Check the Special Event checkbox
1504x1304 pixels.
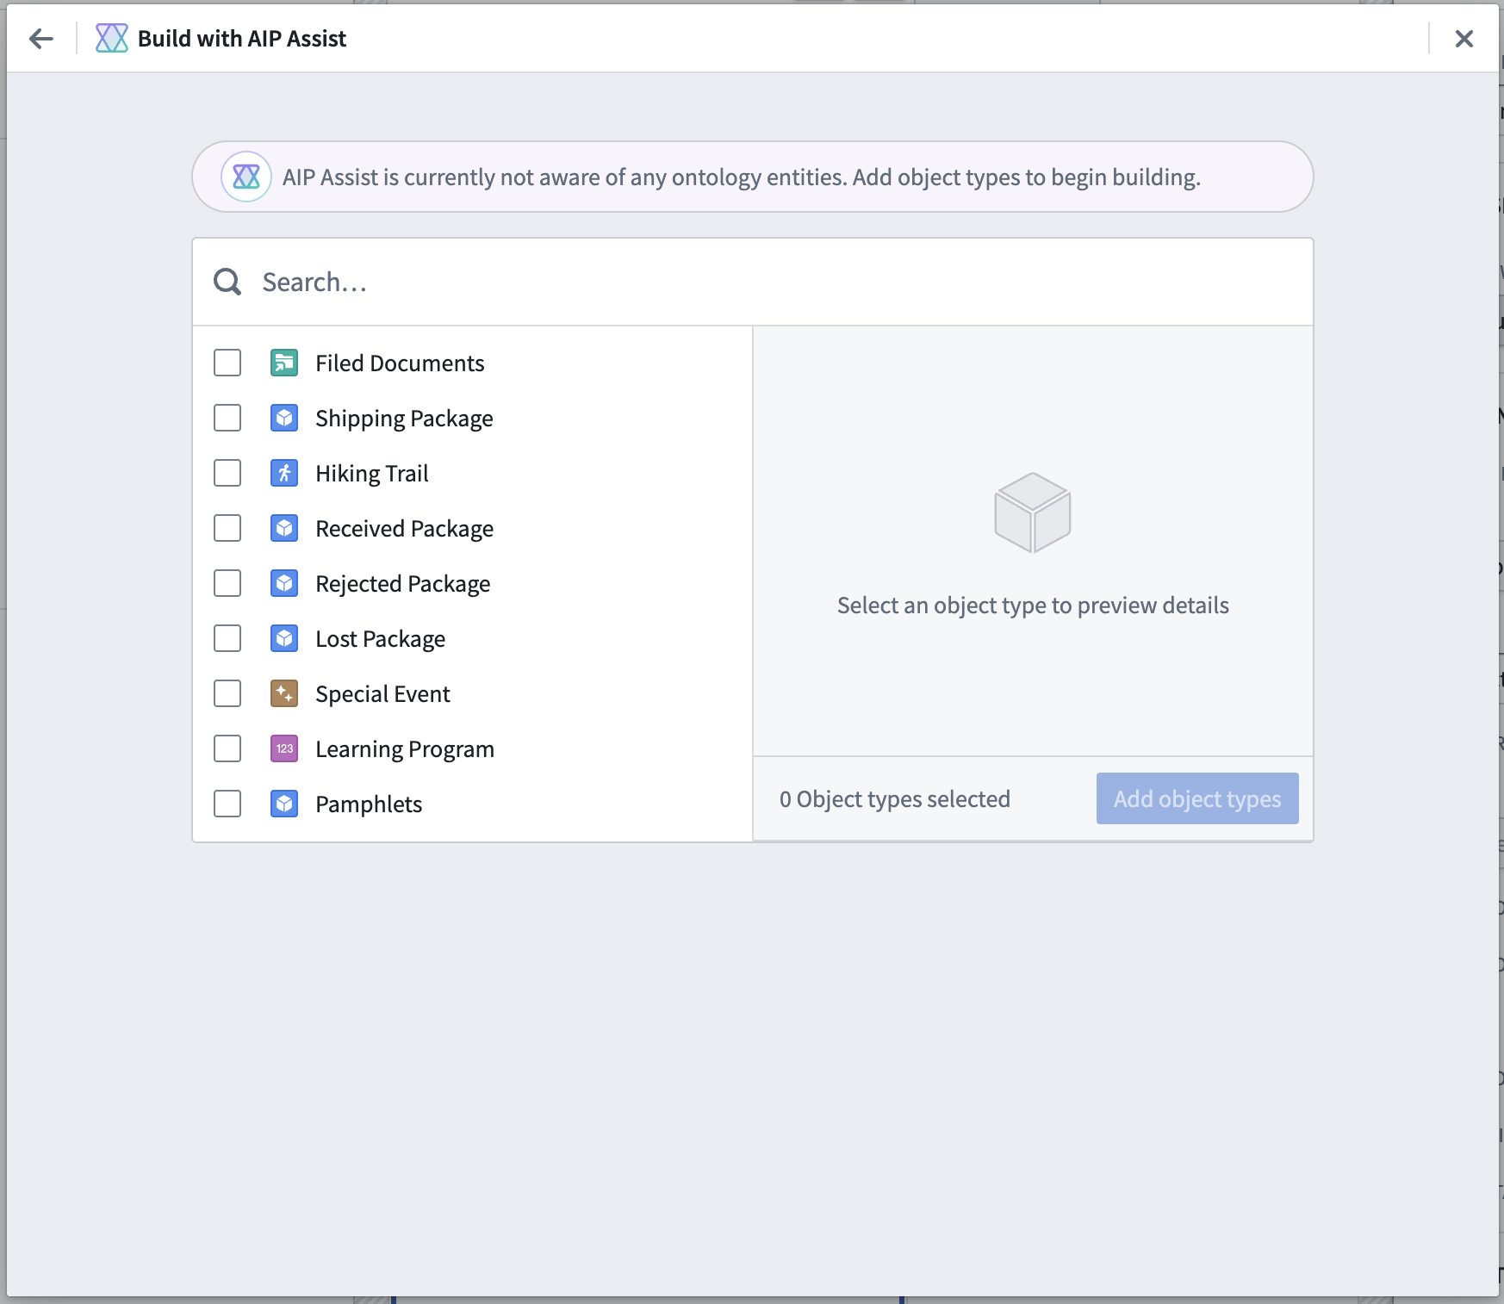point(227,693)
